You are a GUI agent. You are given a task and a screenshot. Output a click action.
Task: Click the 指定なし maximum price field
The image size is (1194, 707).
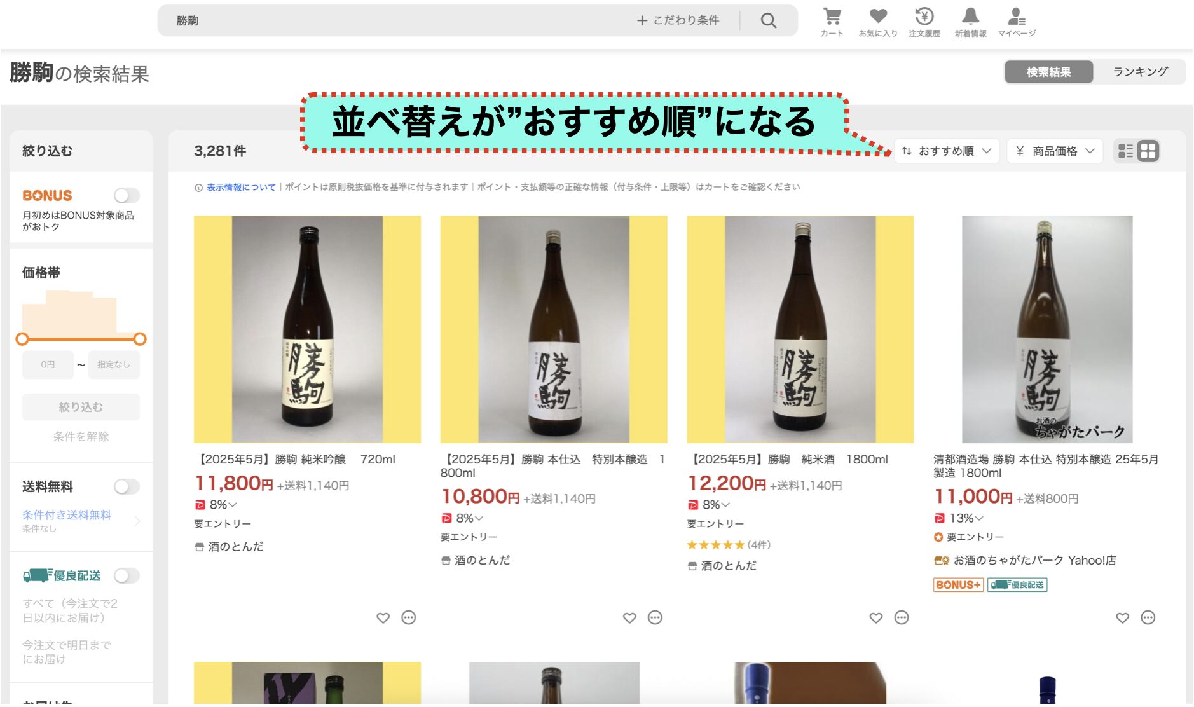pos(114,365)
